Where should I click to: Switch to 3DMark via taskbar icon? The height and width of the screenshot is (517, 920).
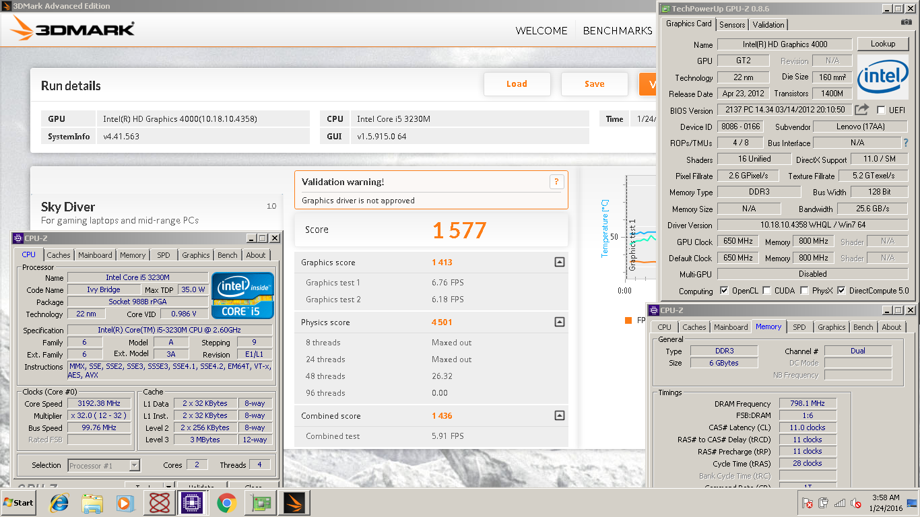tap(294, 503)
